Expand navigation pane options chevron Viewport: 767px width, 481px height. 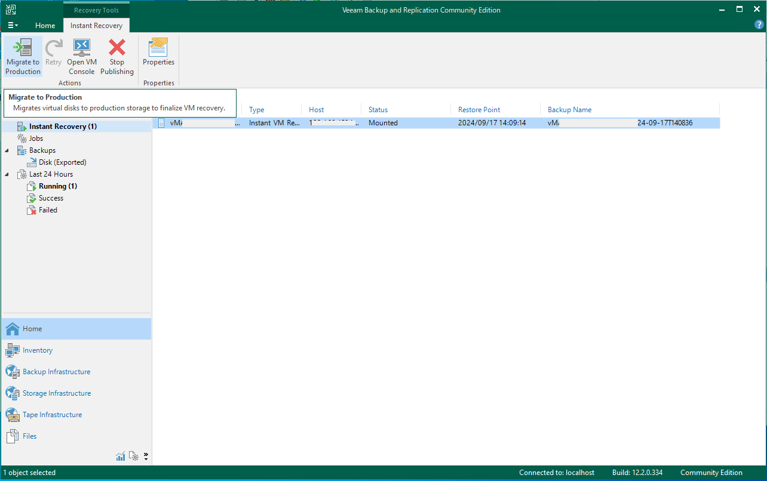146,457
